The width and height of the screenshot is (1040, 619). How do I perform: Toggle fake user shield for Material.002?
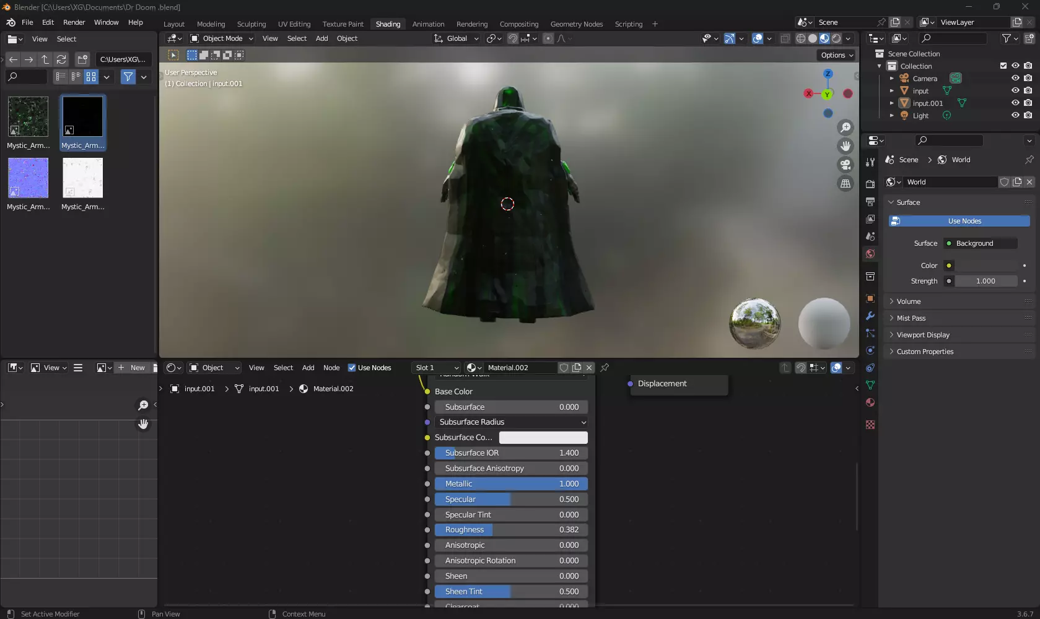click(564, 368)
